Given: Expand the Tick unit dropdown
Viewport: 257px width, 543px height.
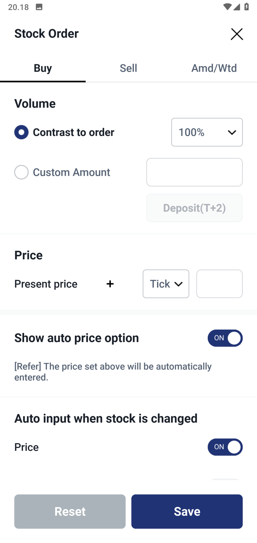Looking at the screenshot, I should [x=166, y=284].
